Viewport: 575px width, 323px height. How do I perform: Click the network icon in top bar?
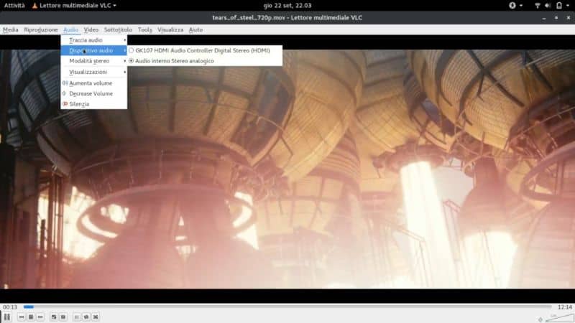pyautogui.click(x=537, y=5)
